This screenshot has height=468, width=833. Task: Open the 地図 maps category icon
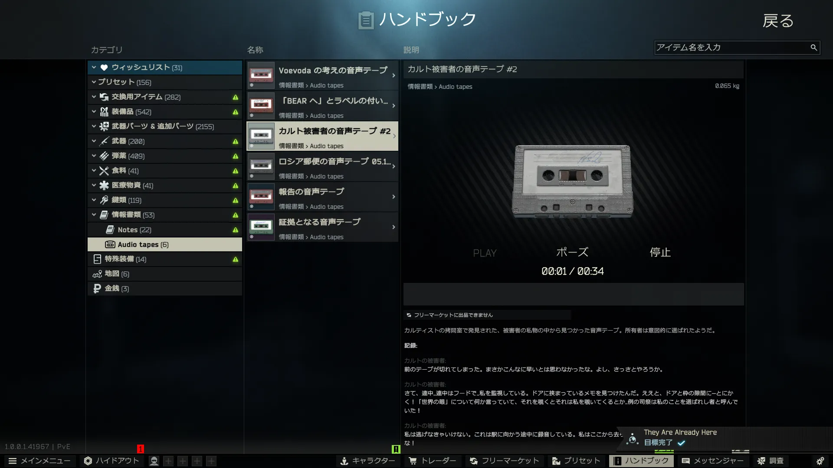tap(97, 274)
